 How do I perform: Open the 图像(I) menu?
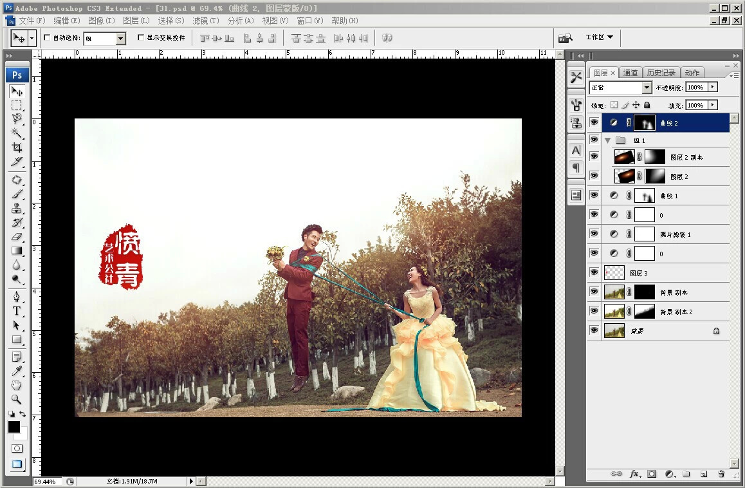point(101,21)
